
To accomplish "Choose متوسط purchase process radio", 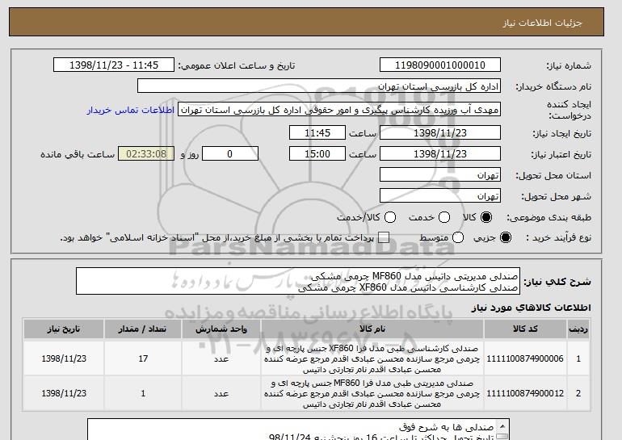I will [x=458, y=238].
